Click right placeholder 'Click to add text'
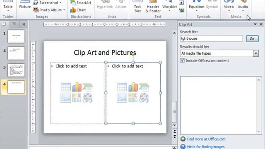 tap(128, 66)
